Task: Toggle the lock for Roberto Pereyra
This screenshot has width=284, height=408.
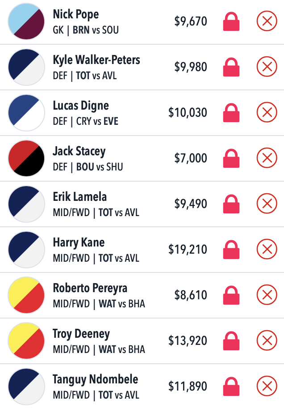Action: [231, 295]
